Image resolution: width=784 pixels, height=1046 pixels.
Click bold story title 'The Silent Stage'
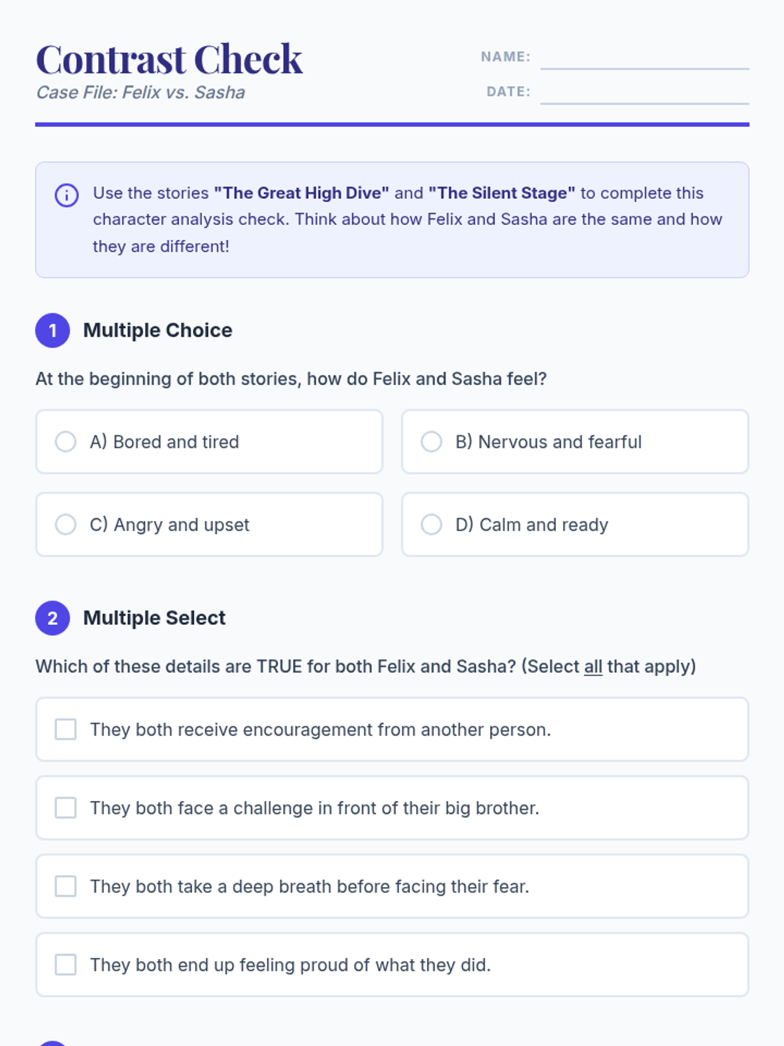502,193
